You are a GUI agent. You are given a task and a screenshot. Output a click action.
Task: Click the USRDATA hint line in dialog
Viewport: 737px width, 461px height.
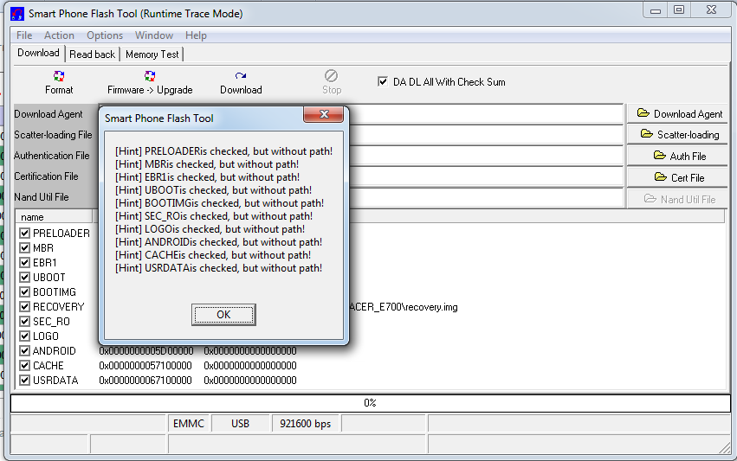click(218, 268)
